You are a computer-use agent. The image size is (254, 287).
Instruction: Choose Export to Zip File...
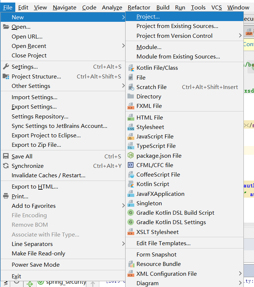[63, 145]
